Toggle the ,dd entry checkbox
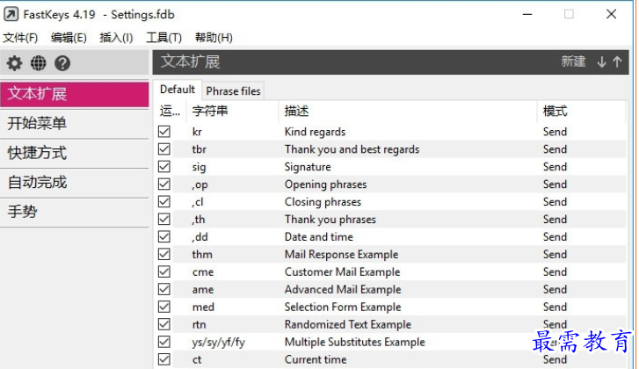Viewport: 639px width, 369px height. coord(164,236)
